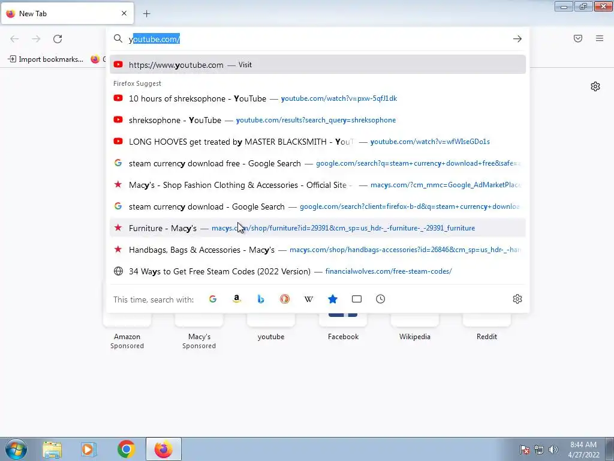Close the New Tab tab
This screenshot has height=461, width=614.
click(x=124, y=13)
